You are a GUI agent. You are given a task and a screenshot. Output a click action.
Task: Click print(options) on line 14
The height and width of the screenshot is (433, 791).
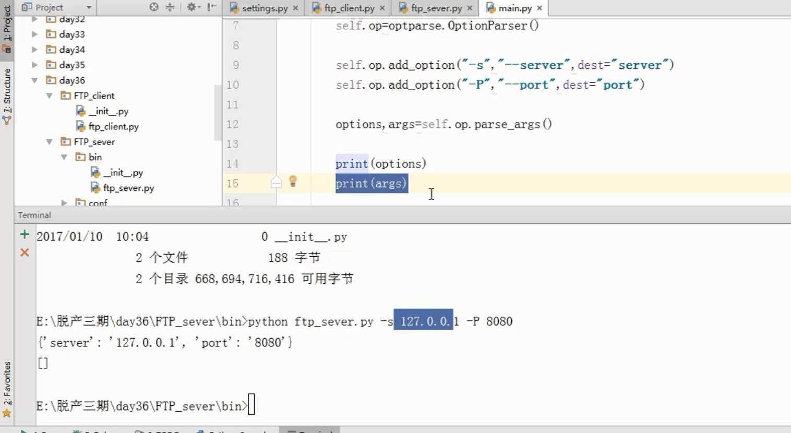click(x=381, y=164)
